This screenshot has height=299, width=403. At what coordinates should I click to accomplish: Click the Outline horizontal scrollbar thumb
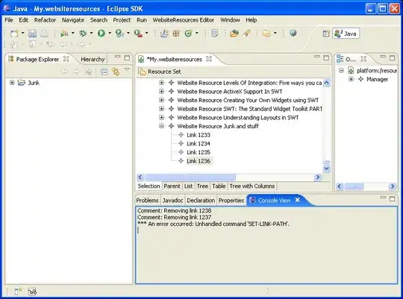(x=354, y=186)
